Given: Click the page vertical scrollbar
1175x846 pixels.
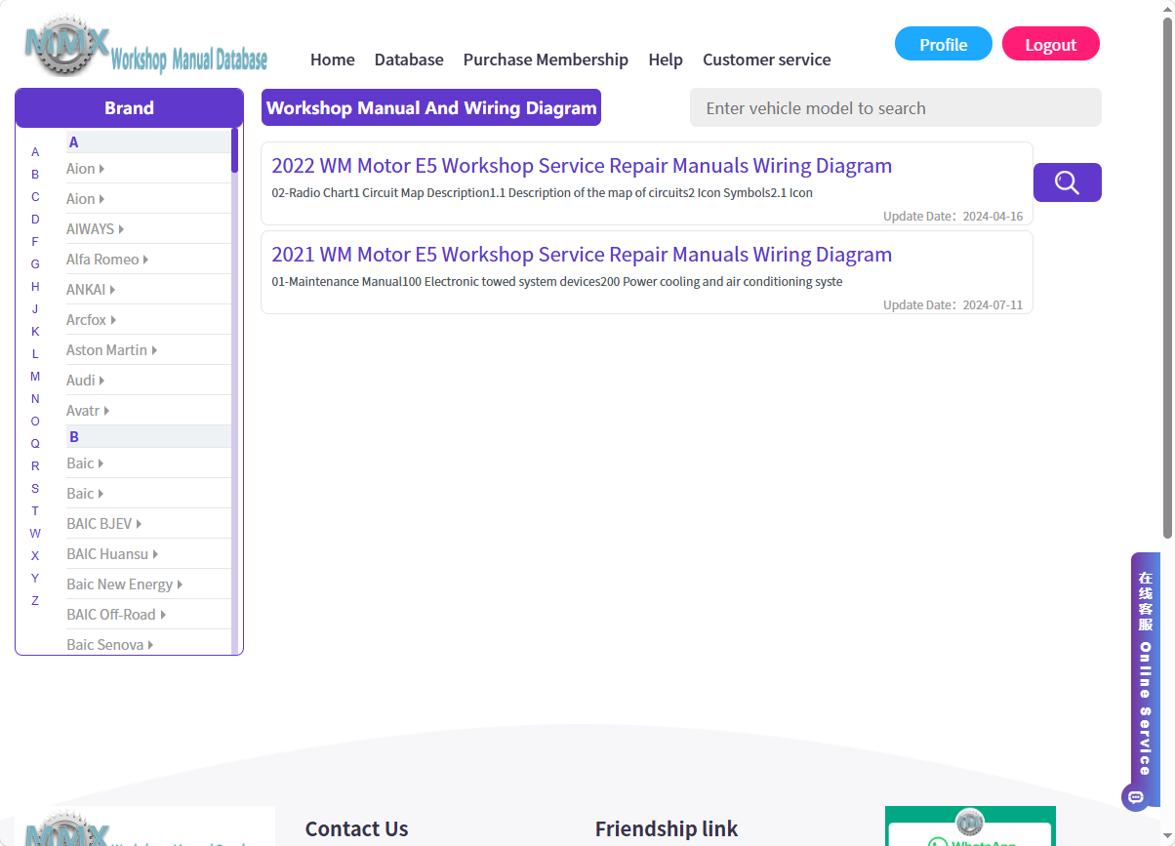Looking at the screenshot, I should pyautogui.click(x=1167, y=278).
